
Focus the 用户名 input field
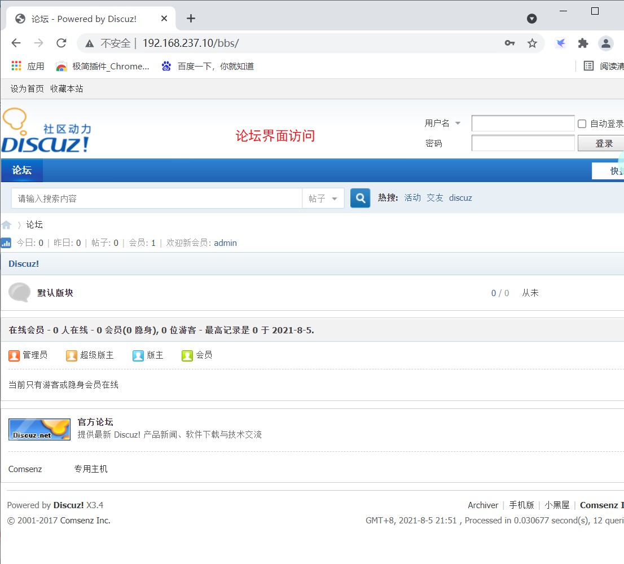pyautogui.click(x=523, y=124)
